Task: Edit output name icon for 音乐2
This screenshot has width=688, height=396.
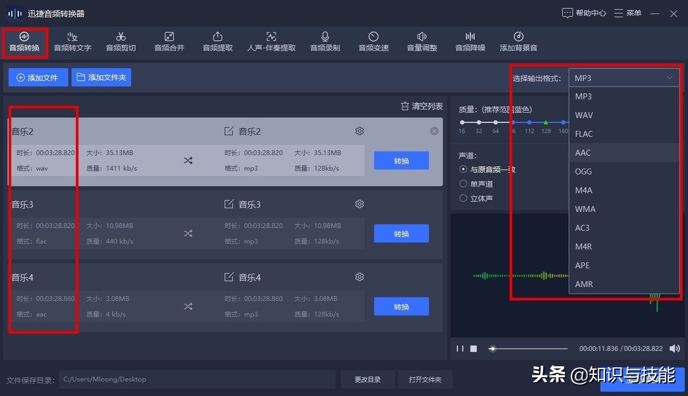Action: click(x=229, y=131)
